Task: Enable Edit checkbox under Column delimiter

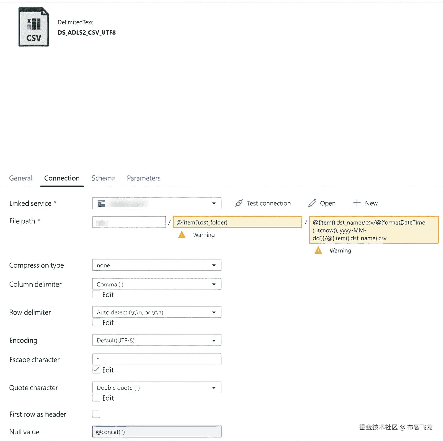Action: tap(96, 294)
